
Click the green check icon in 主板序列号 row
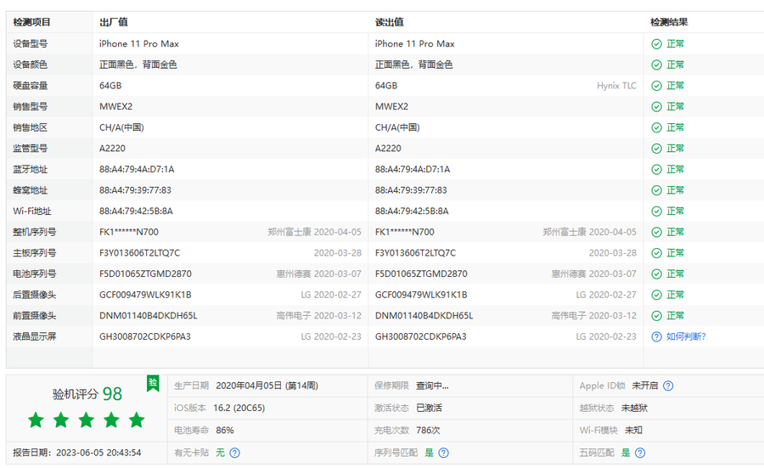pos(656,253)
